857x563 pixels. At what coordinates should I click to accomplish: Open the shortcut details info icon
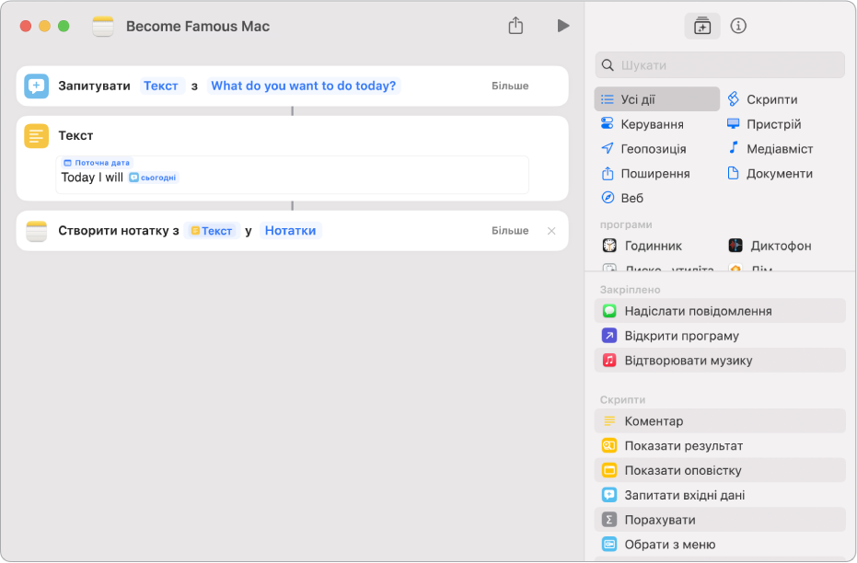[738, 26]
